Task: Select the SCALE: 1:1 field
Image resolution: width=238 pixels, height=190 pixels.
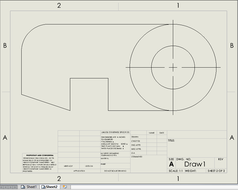Action: point(176,171)
